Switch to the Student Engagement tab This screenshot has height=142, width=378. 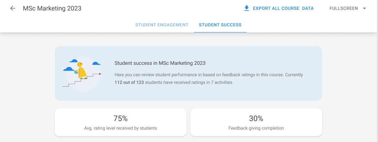click(162, 25)
